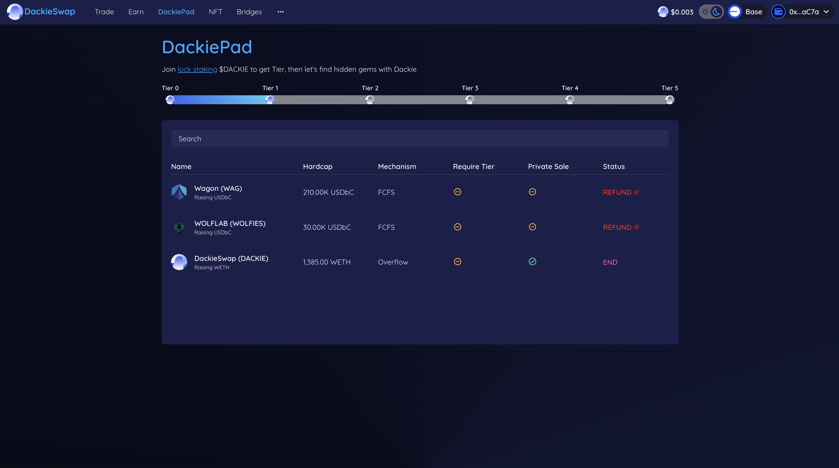
Task: Click the Wagon (WAG) token logo
Action: tap(179, 192)
